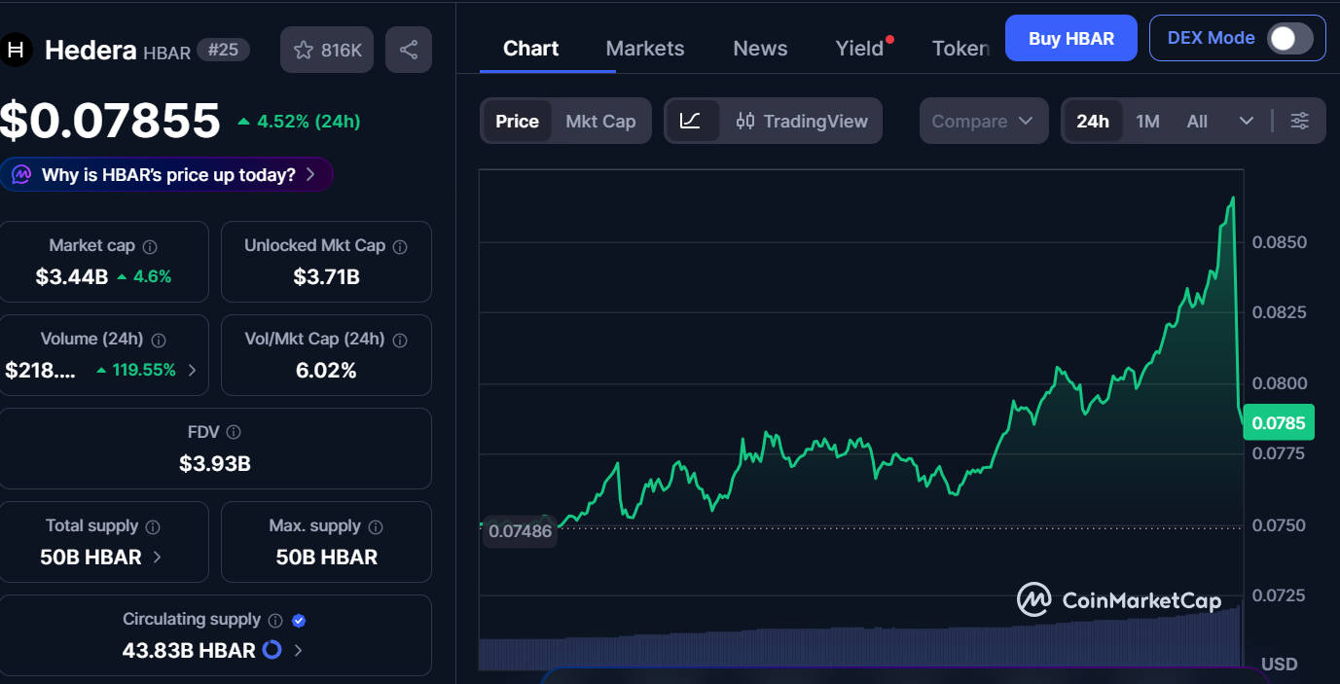Click the circulating supply progress ring
Screen dimensions: 1340x684
click(x=272, y=649)
